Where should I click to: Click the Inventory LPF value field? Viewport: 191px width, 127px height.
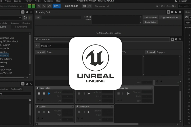point(107,120)
